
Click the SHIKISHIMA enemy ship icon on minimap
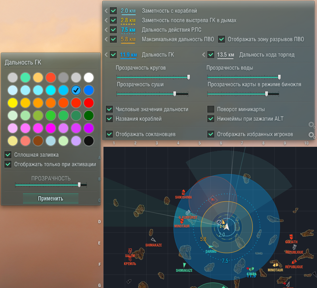(x=183, y=192)
